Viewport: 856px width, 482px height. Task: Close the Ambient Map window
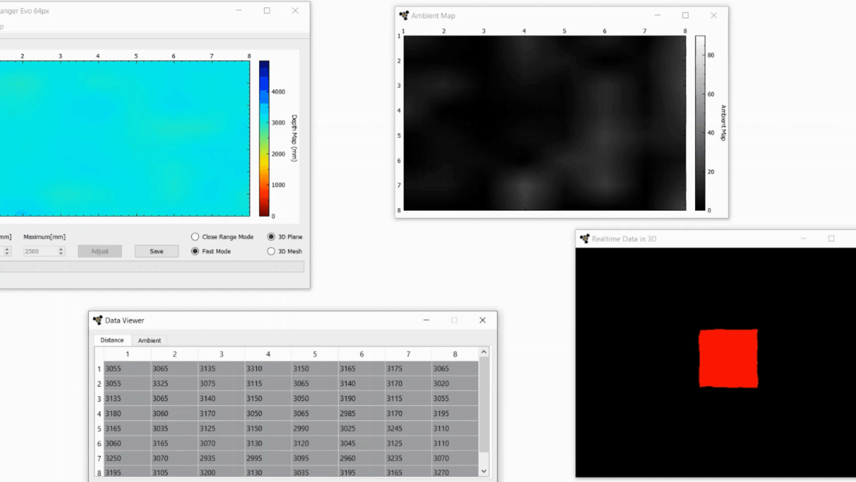point(714,15)
